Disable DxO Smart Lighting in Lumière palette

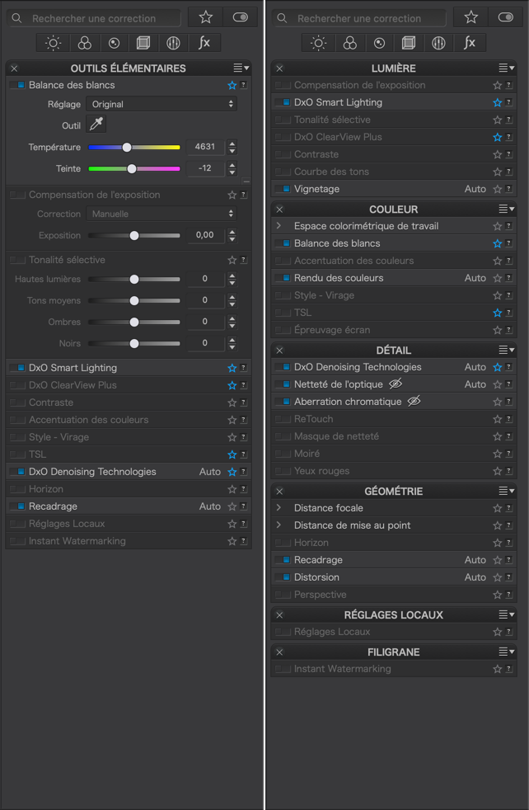(x=283, y=102)
